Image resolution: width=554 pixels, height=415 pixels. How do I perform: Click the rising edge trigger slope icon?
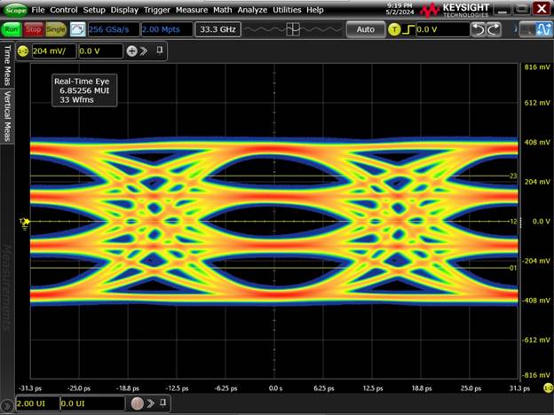pos(408,29)
